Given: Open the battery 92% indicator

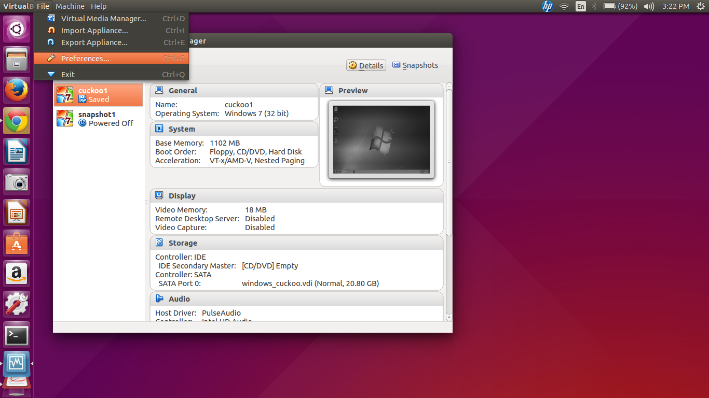Looking at the screenshot, I should [x=620, y=6].
